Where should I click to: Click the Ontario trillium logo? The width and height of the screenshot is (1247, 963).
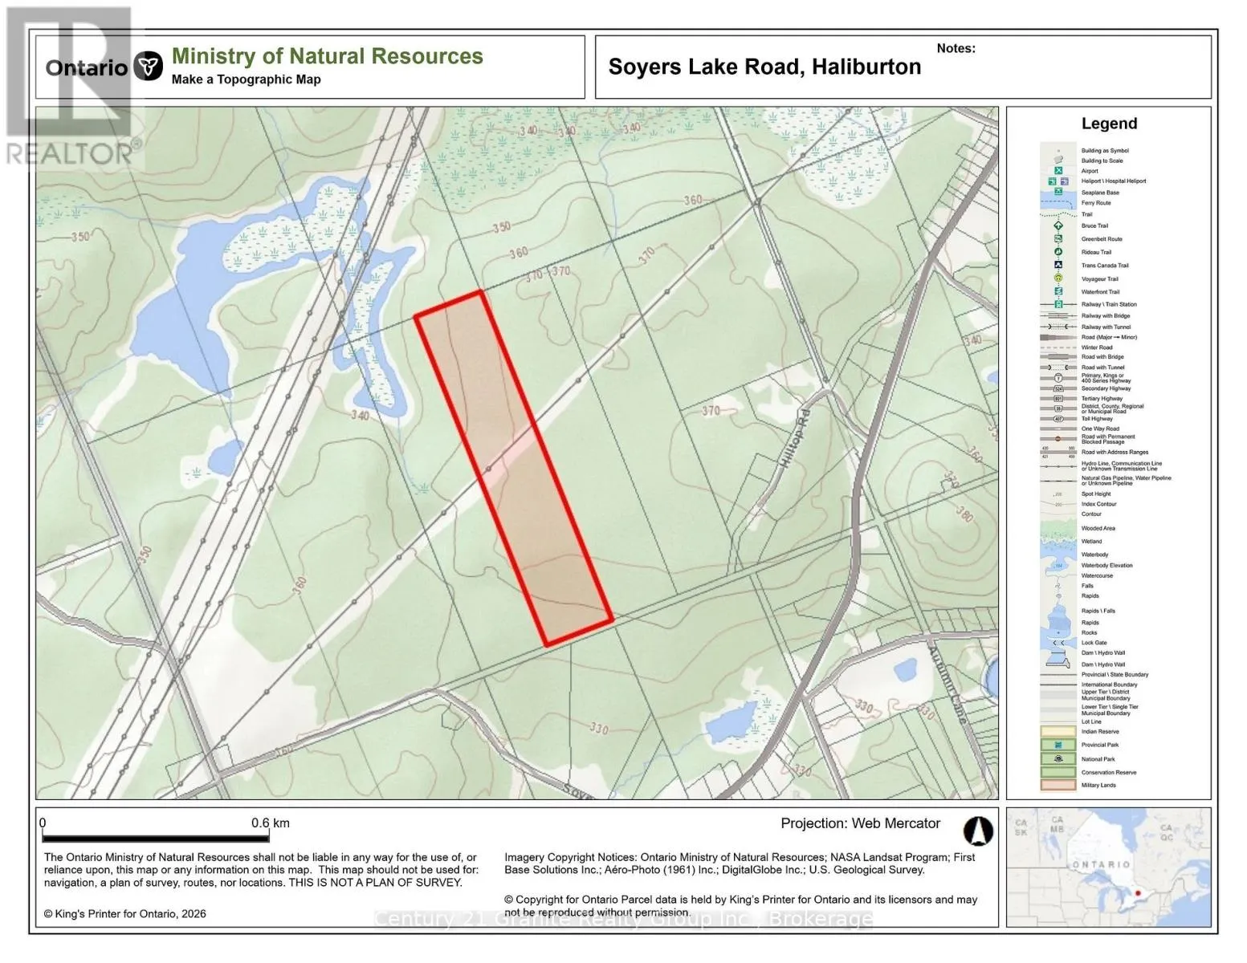click(x=148, y=67)
